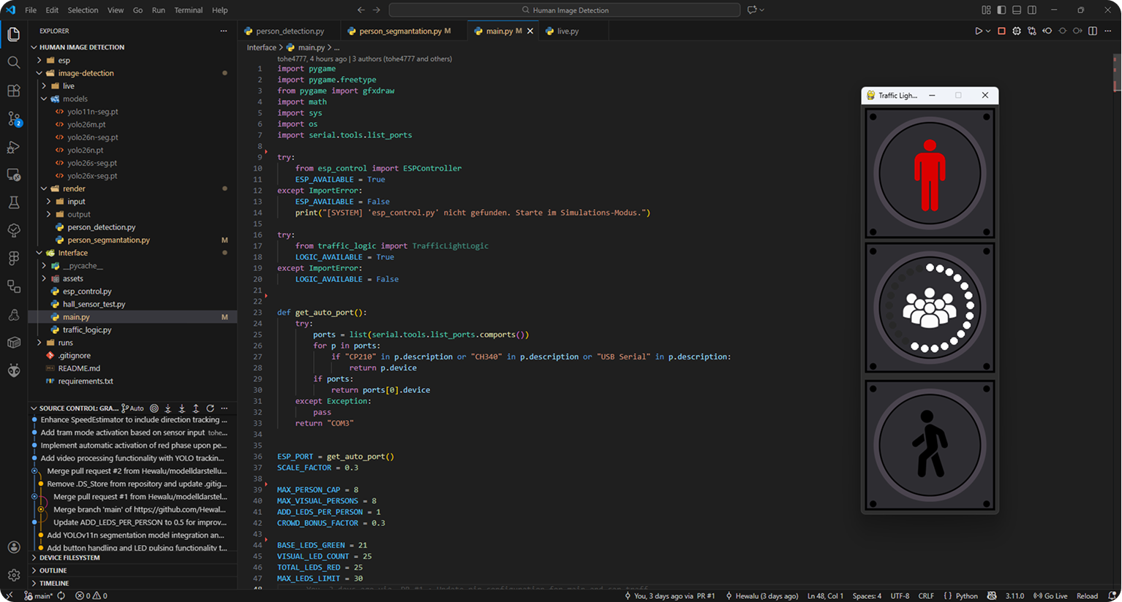The width and height of the screenshot is (1122, 602).
Task: Click the Go Forward navigation arrow
Action: [x=376, y=10]
